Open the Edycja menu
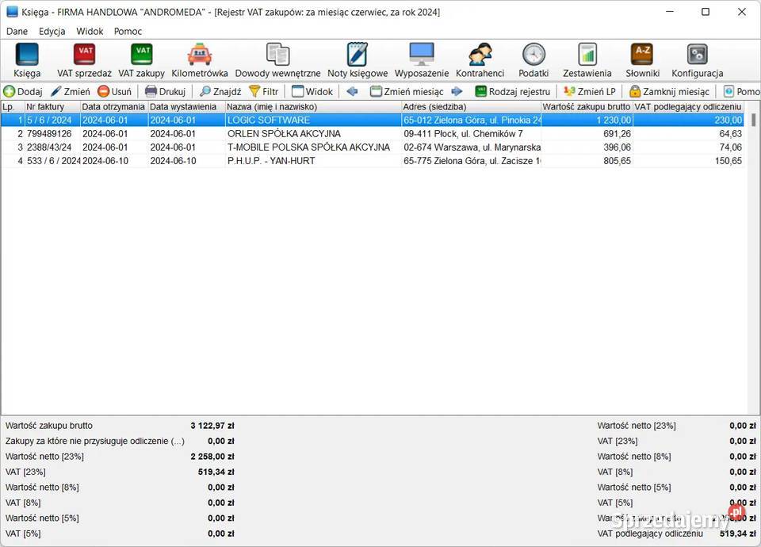 (52, 31)
